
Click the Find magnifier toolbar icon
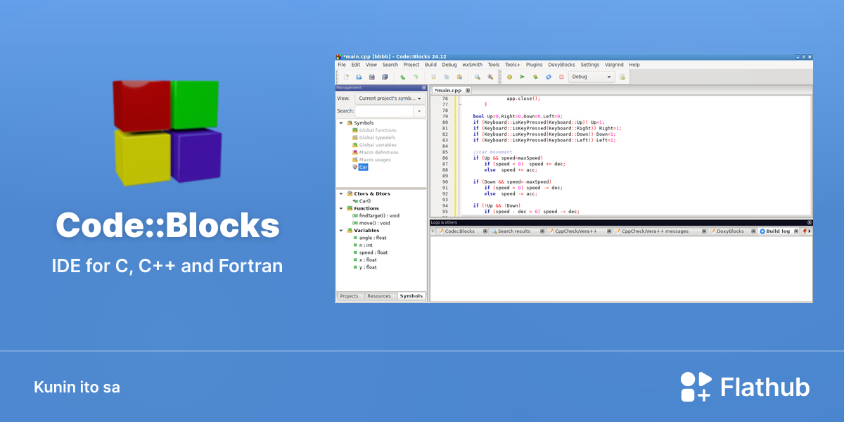[477, 77]
